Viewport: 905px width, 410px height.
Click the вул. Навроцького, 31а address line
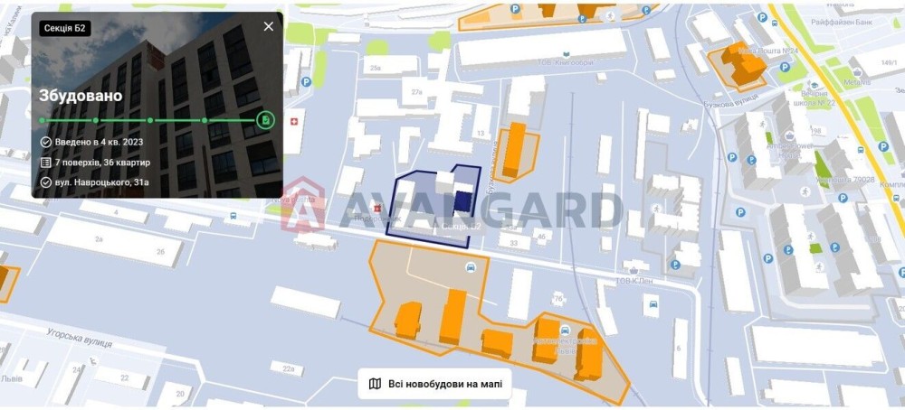coord(95,182)
